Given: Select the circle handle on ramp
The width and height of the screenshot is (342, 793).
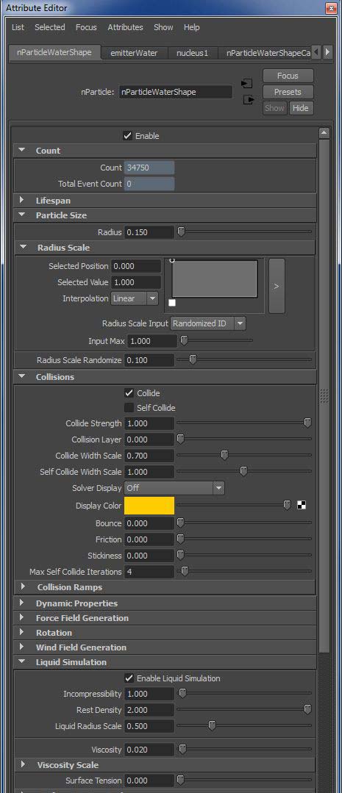Looking at the screenshot, I should [172, 260].
